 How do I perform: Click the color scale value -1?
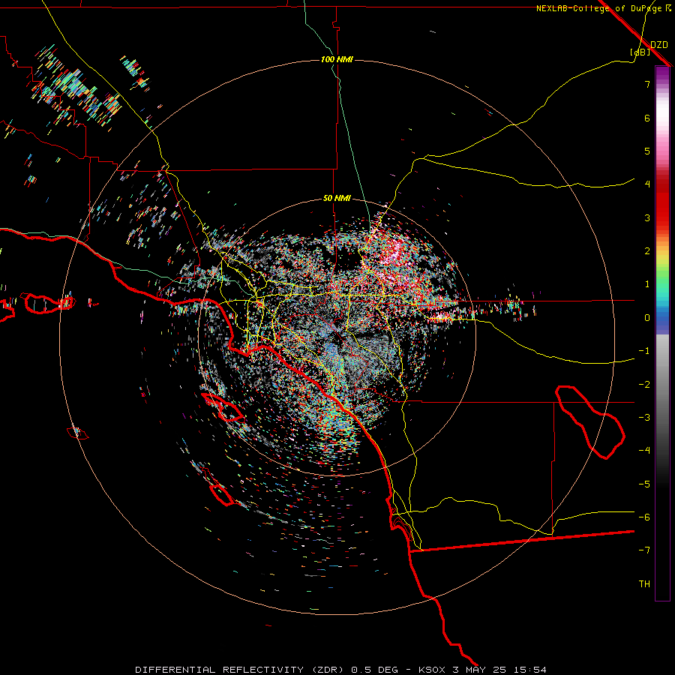[644, 351]
